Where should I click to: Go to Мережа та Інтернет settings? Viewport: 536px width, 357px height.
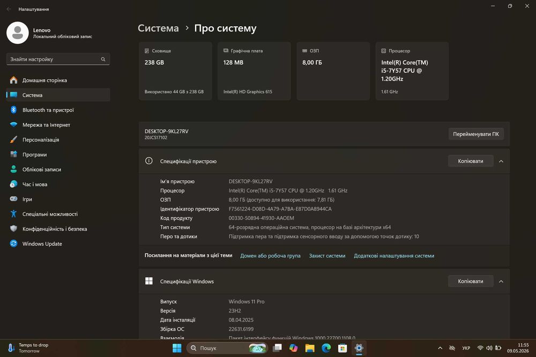coord(58,125)
